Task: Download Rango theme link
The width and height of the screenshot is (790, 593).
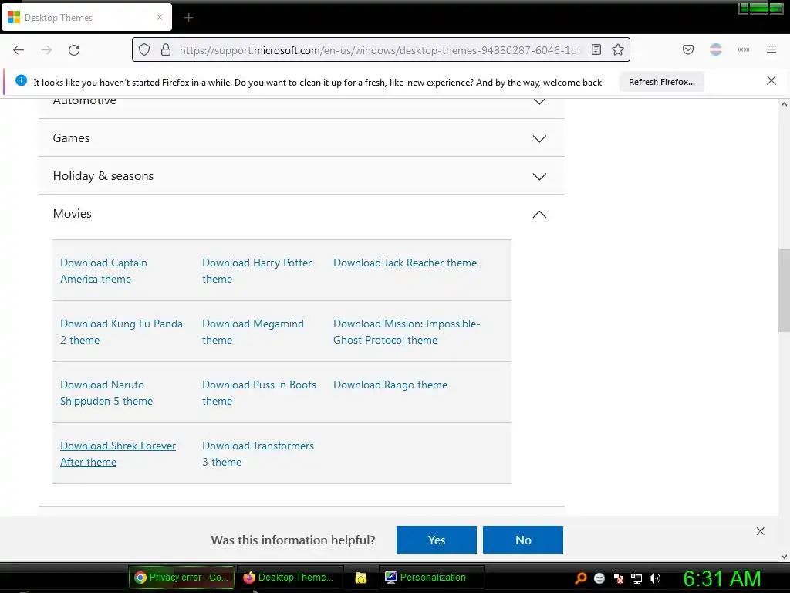Action: coord(390,385)
